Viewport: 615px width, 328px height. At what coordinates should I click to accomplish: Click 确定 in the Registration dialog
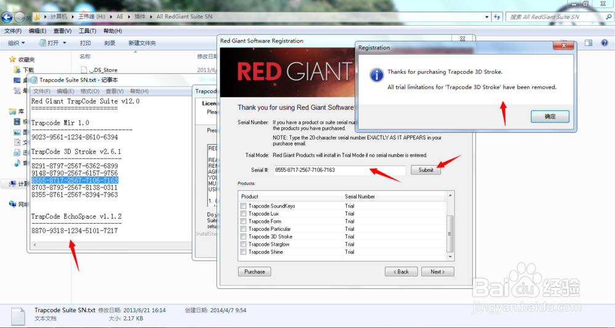(550, 116)
